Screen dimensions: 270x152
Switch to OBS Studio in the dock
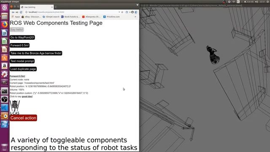coord(5,100)
